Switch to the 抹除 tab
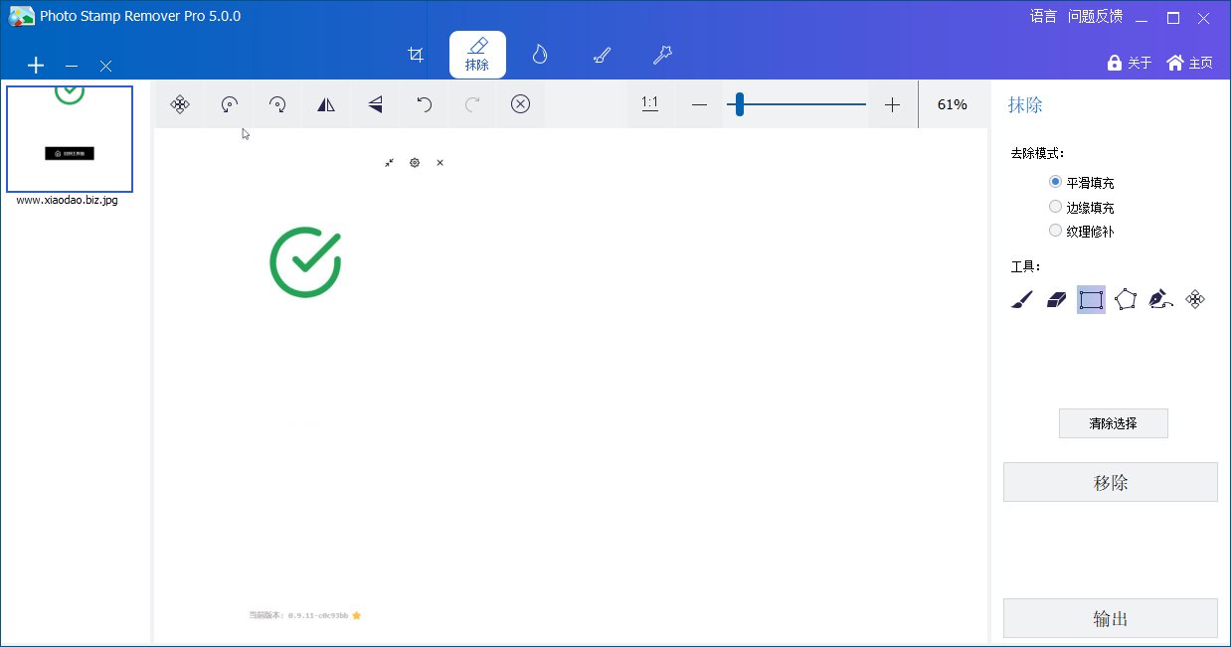The height and width of the screenshot is (647, 1231). tap(477, 55)
